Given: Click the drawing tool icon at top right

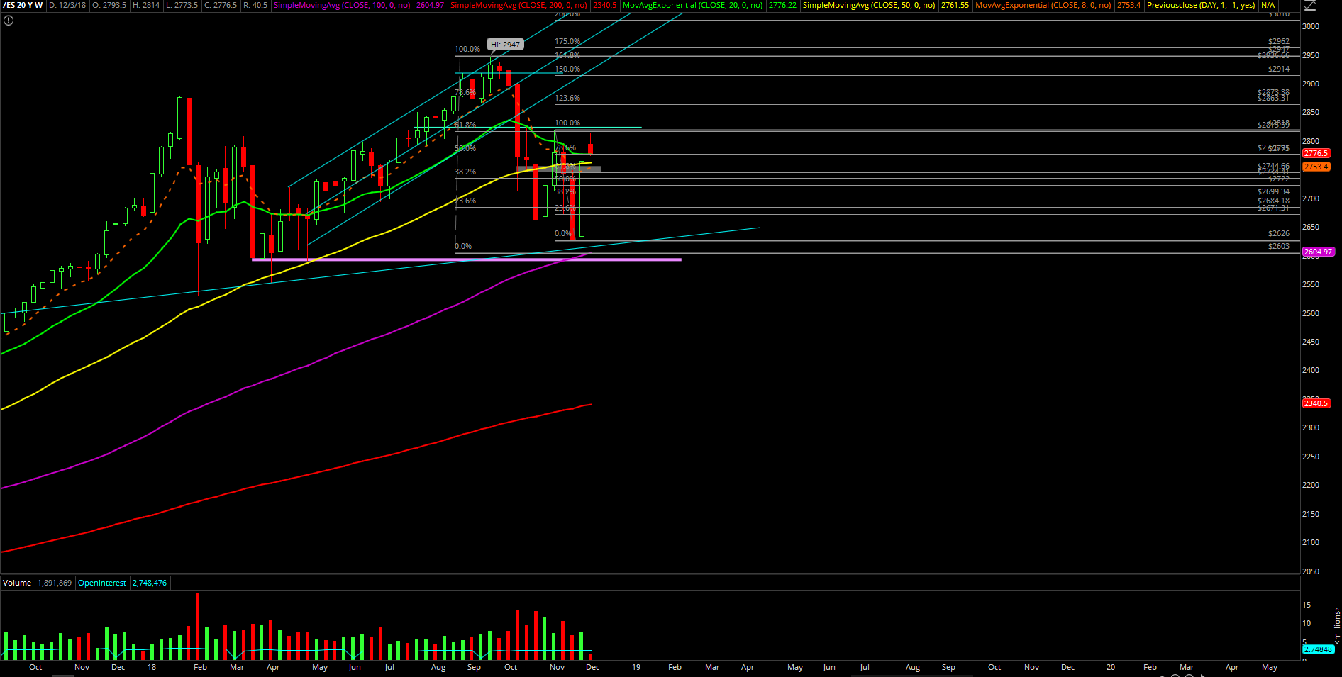Looking at the screenshot, I should 1309,6.
